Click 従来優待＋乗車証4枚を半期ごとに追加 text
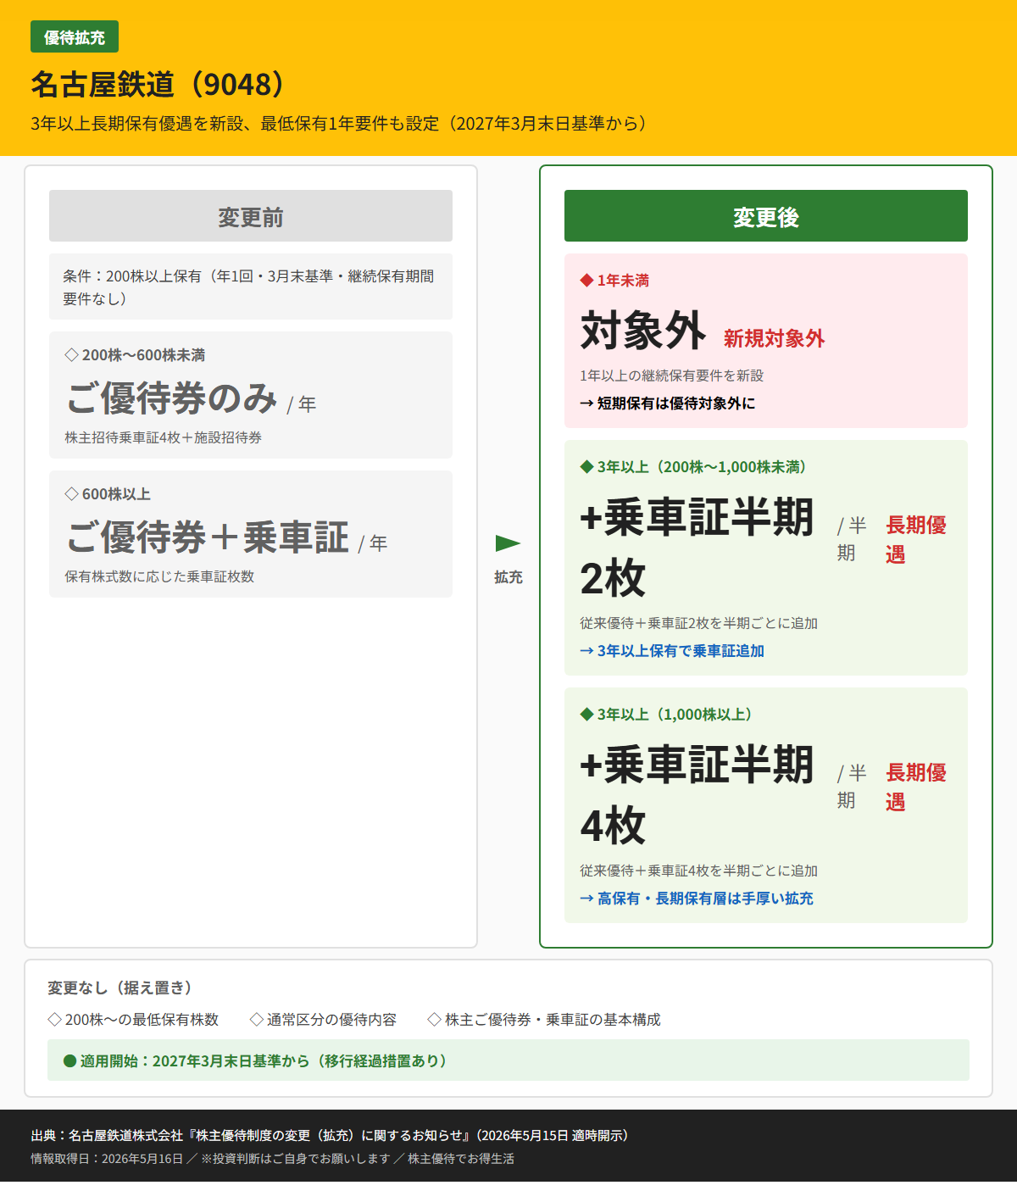This screenshot has height=1202, width=1017. tap(699, 871)
